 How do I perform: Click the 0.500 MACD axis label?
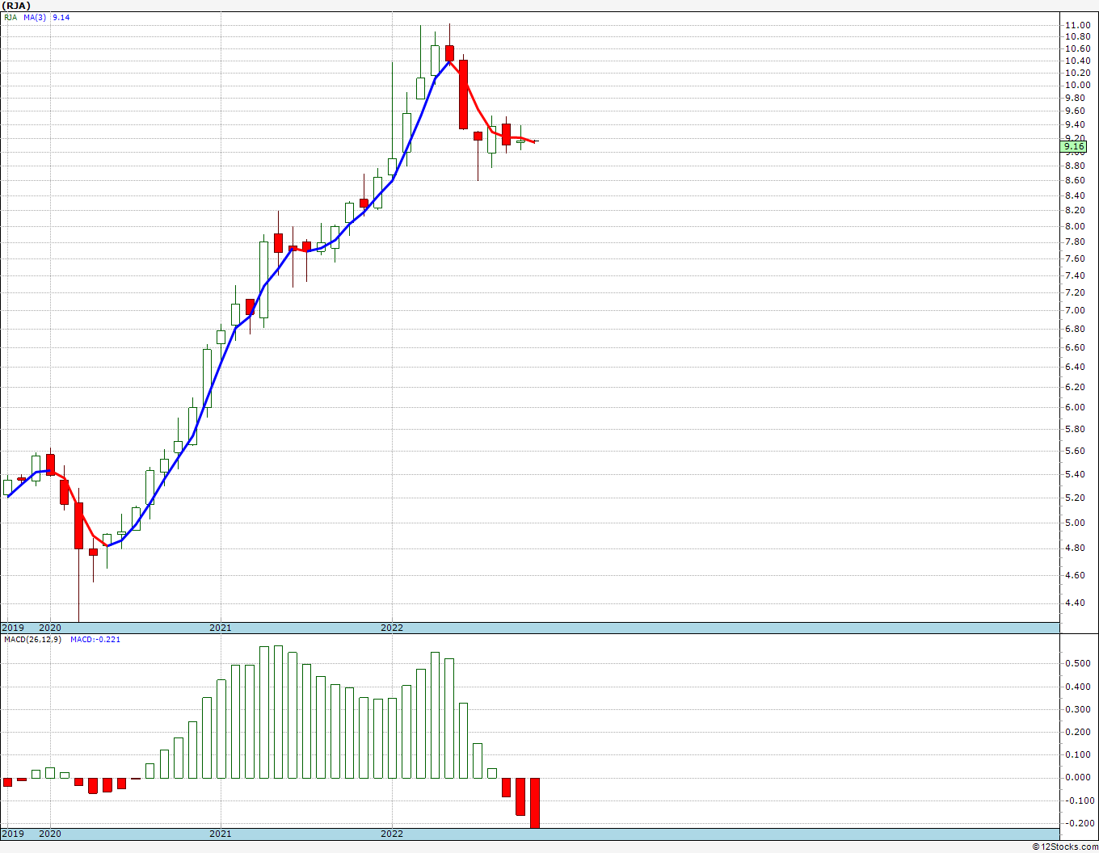[x=1078, y=664]
